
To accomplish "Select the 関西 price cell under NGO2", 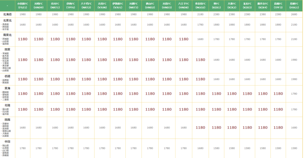I will (x=200, y=128).
